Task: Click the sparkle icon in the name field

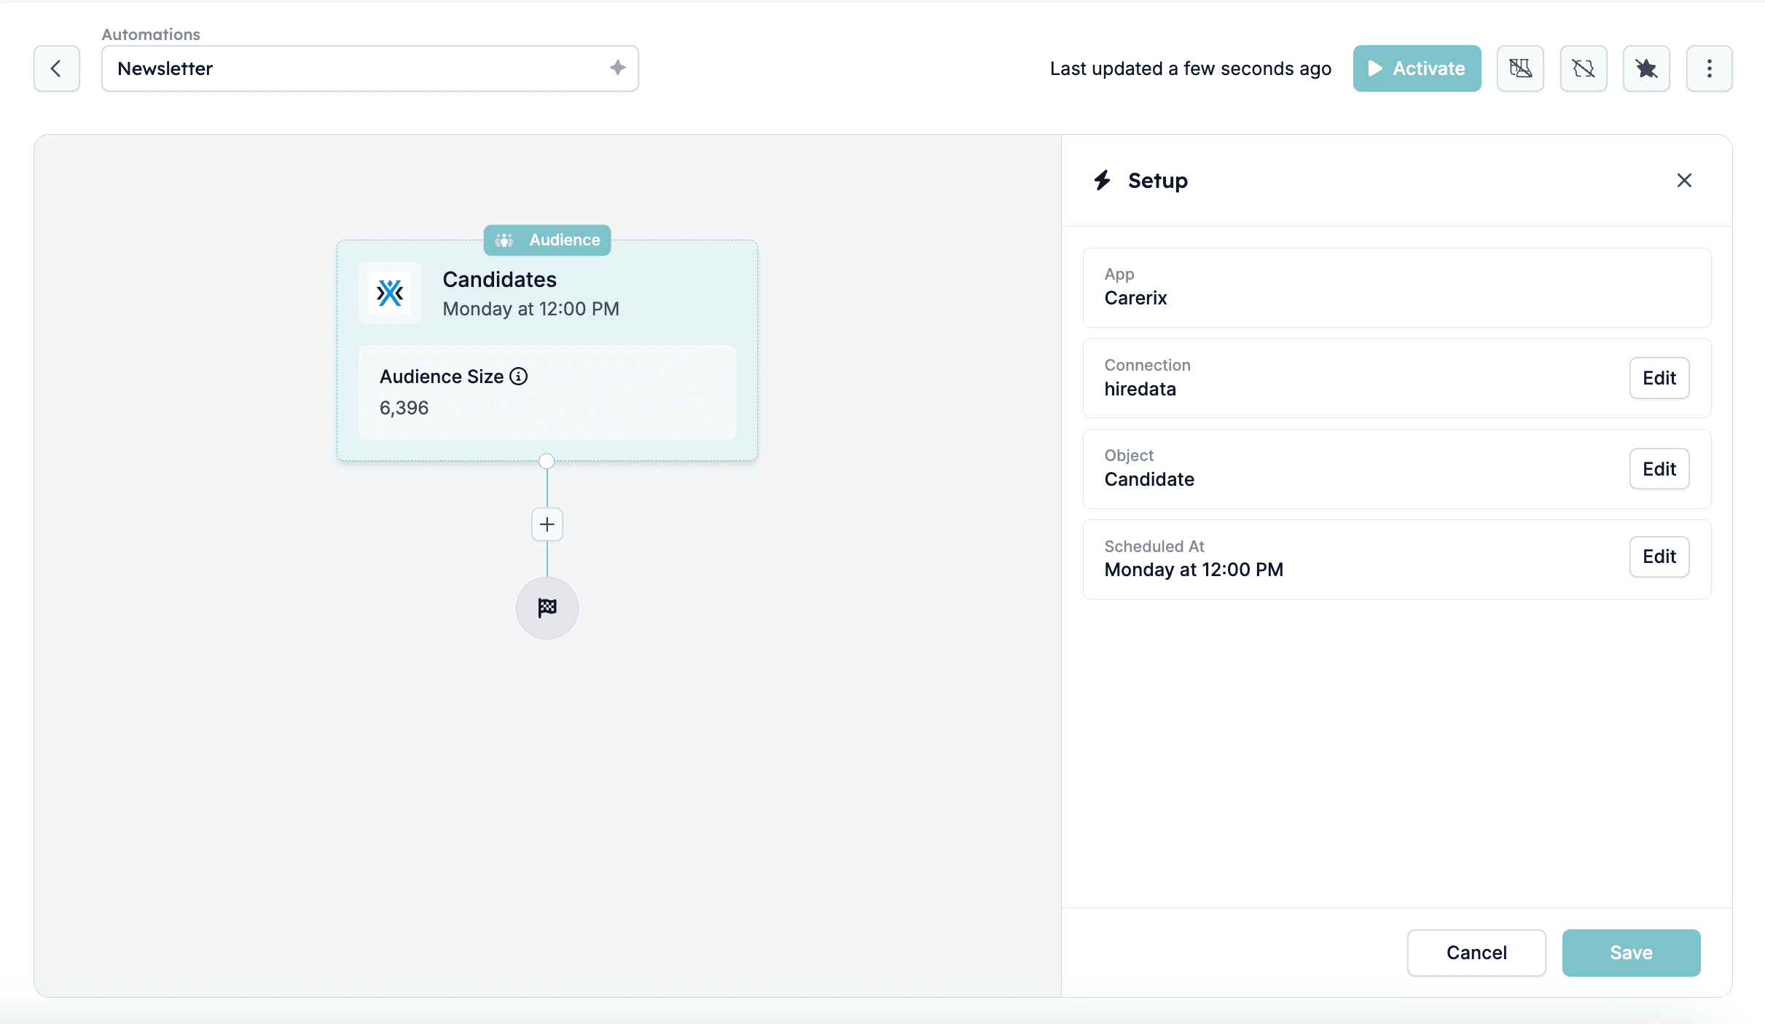Action: 617,68
